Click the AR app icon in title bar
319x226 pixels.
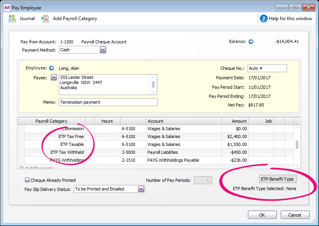6,7
